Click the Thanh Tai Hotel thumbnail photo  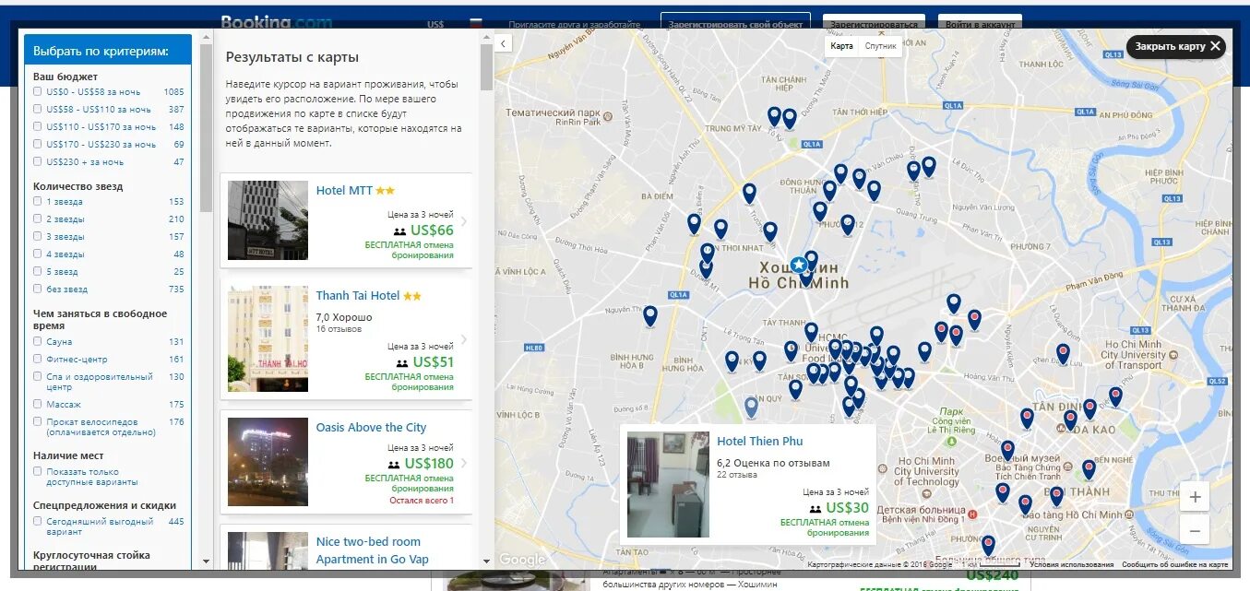(x=268, y=339)
